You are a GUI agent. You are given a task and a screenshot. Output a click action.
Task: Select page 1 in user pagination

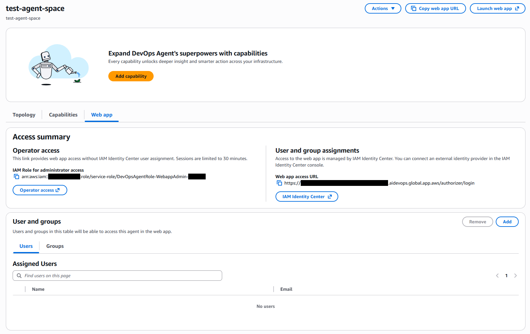click(506, 276)
